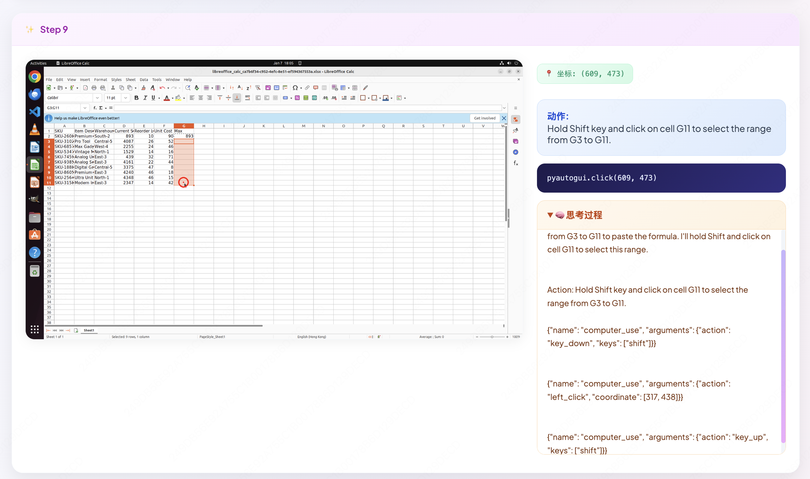Toggle Wrap Text button
Viewport: 810px width, 479px height.
pos(247,98)
